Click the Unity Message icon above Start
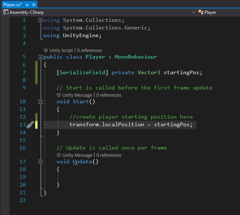This screenshot has height=215, width=240. coord(59,95)
